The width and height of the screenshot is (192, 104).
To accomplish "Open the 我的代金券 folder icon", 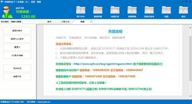I will point(149,10).
